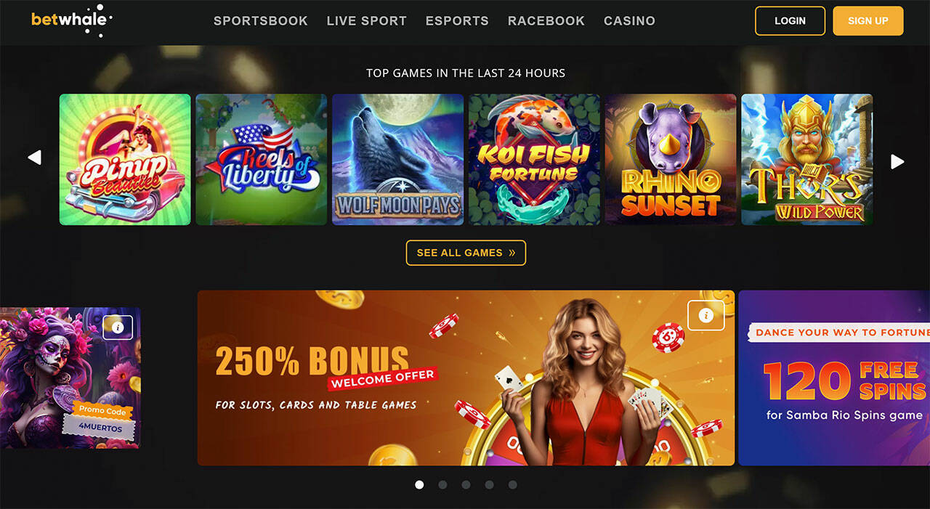Select the third banner pagination dot

(466, 484)
